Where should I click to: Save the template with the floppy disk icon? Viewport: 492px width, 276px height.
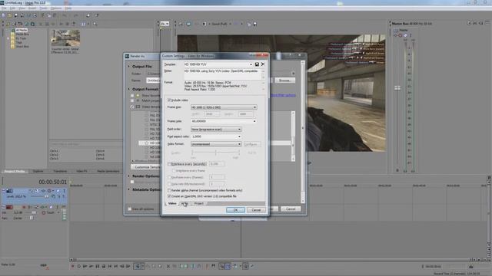(x=257, y=64)
